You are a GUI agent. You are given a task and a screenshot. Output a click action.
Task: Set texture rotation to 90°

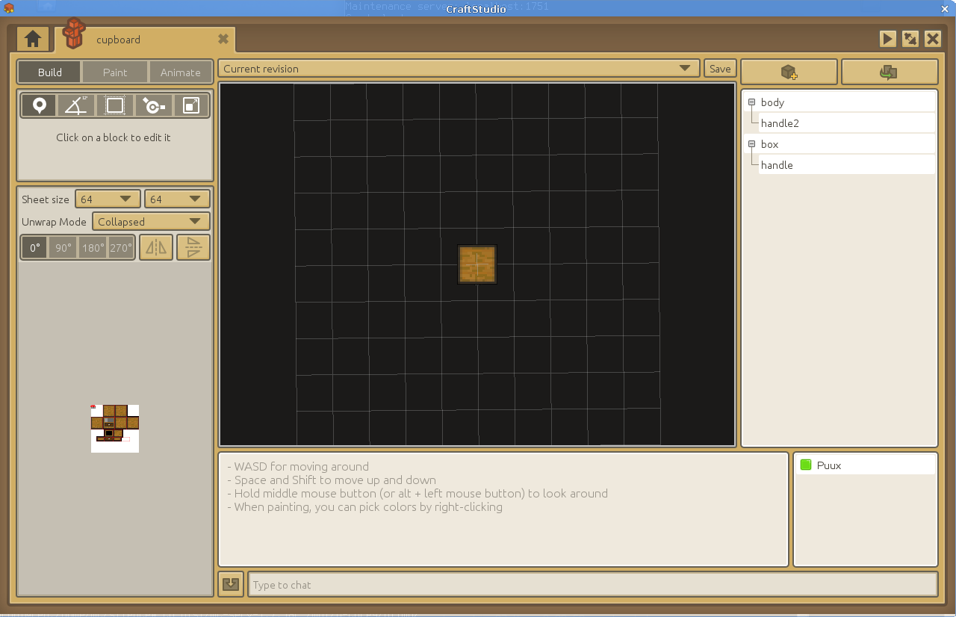pyautogui.click(x=63, y=248)
